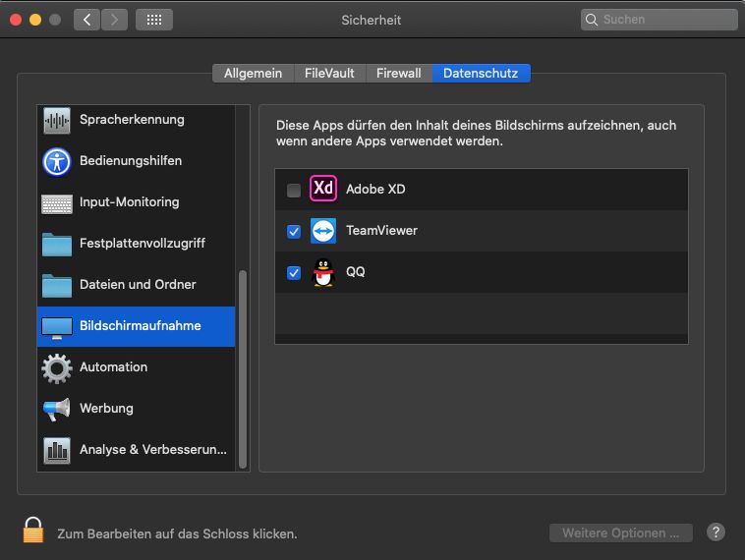Click the TeamViewer app icon

[323, 231]
